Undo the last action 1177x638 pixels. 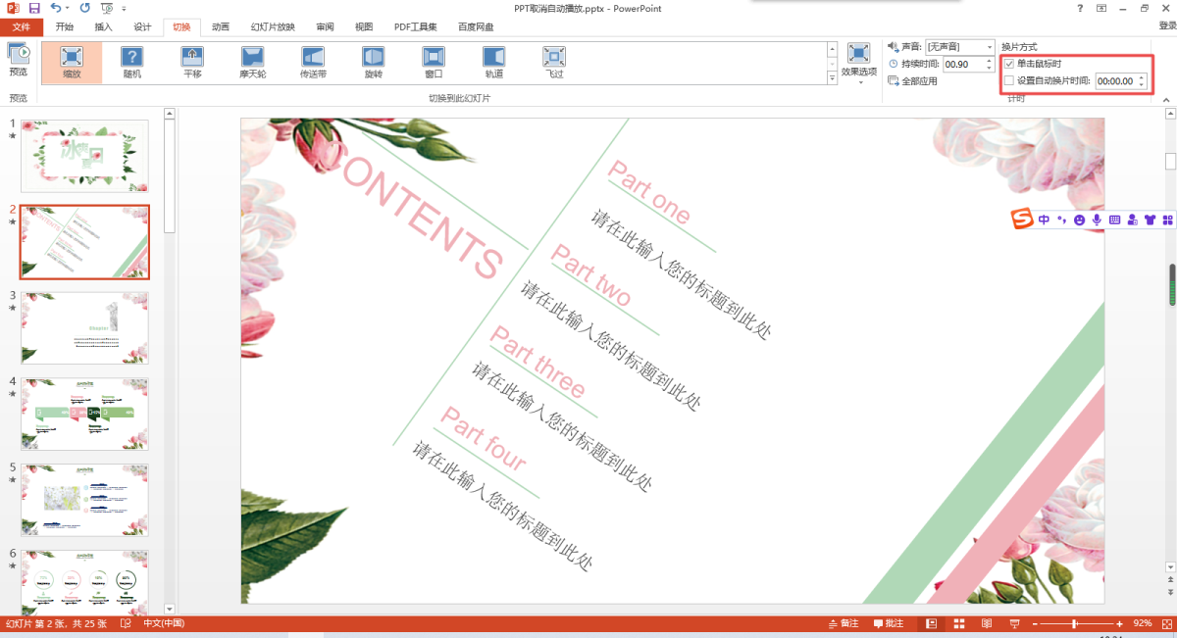55,8
